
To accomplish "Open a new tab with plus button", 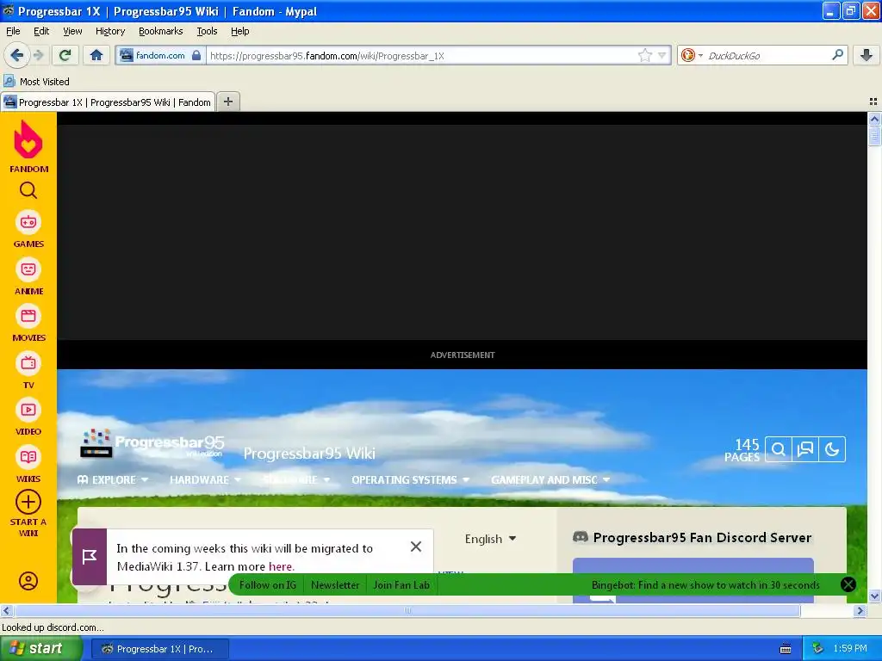I will tap(227, 102).
